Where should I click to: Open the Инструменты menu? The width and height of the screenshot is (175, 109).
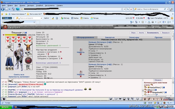[50, 6]
